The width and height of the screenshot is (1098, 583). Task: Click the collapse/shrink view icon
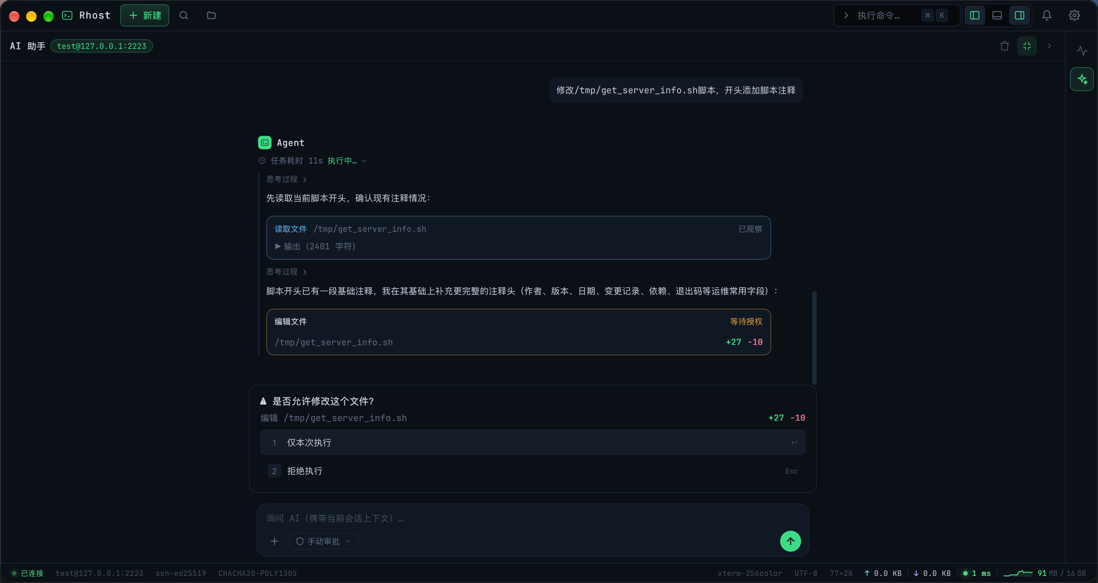point(1027,46)
